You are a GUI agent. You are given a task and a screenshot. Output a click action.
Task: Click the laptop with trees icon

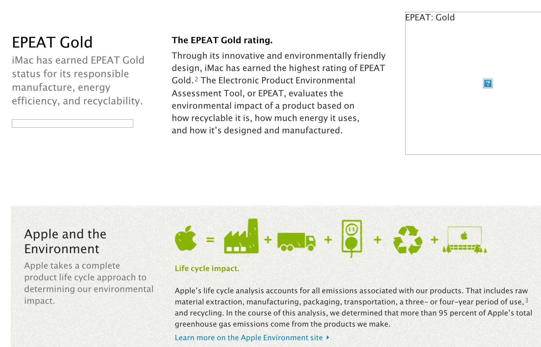coord(464,240)
